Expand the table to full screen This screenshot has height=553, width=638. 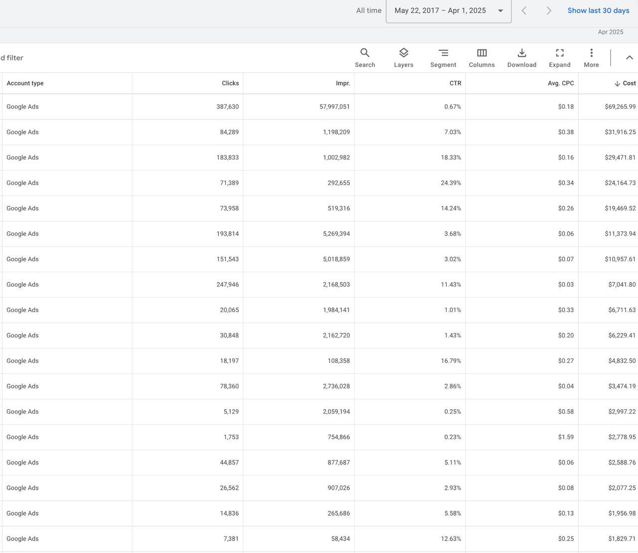(x=560, y=58)
